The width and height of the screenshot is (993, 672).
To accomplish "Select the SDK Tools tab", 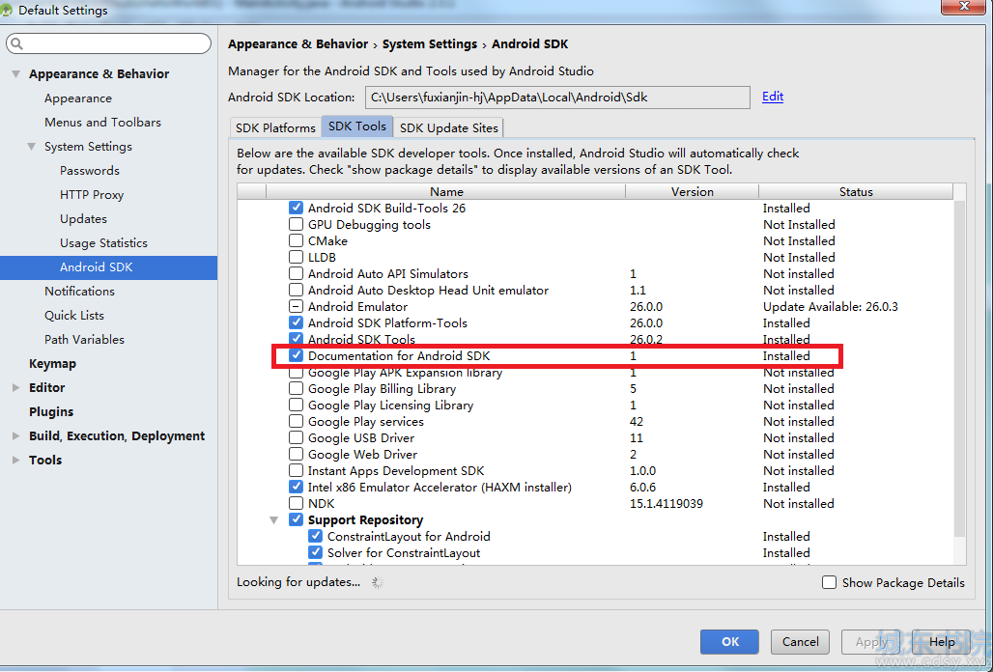I will coord(357,126).
